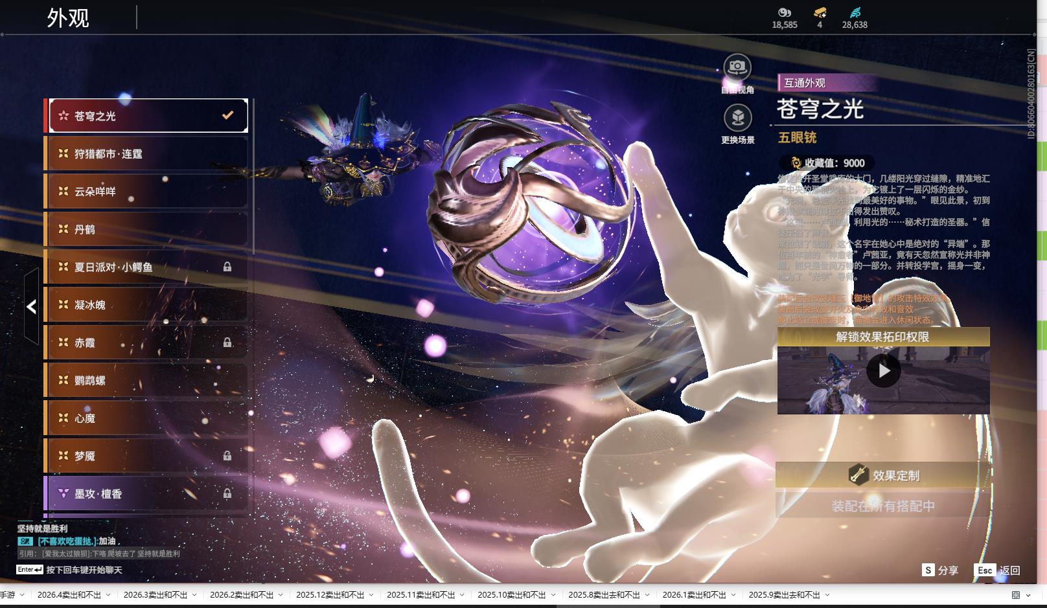Open dropdown arrow of 2026.4卖出和不出 tab
This screenshot has height=608, width=1047.
(x=108, y=595)
